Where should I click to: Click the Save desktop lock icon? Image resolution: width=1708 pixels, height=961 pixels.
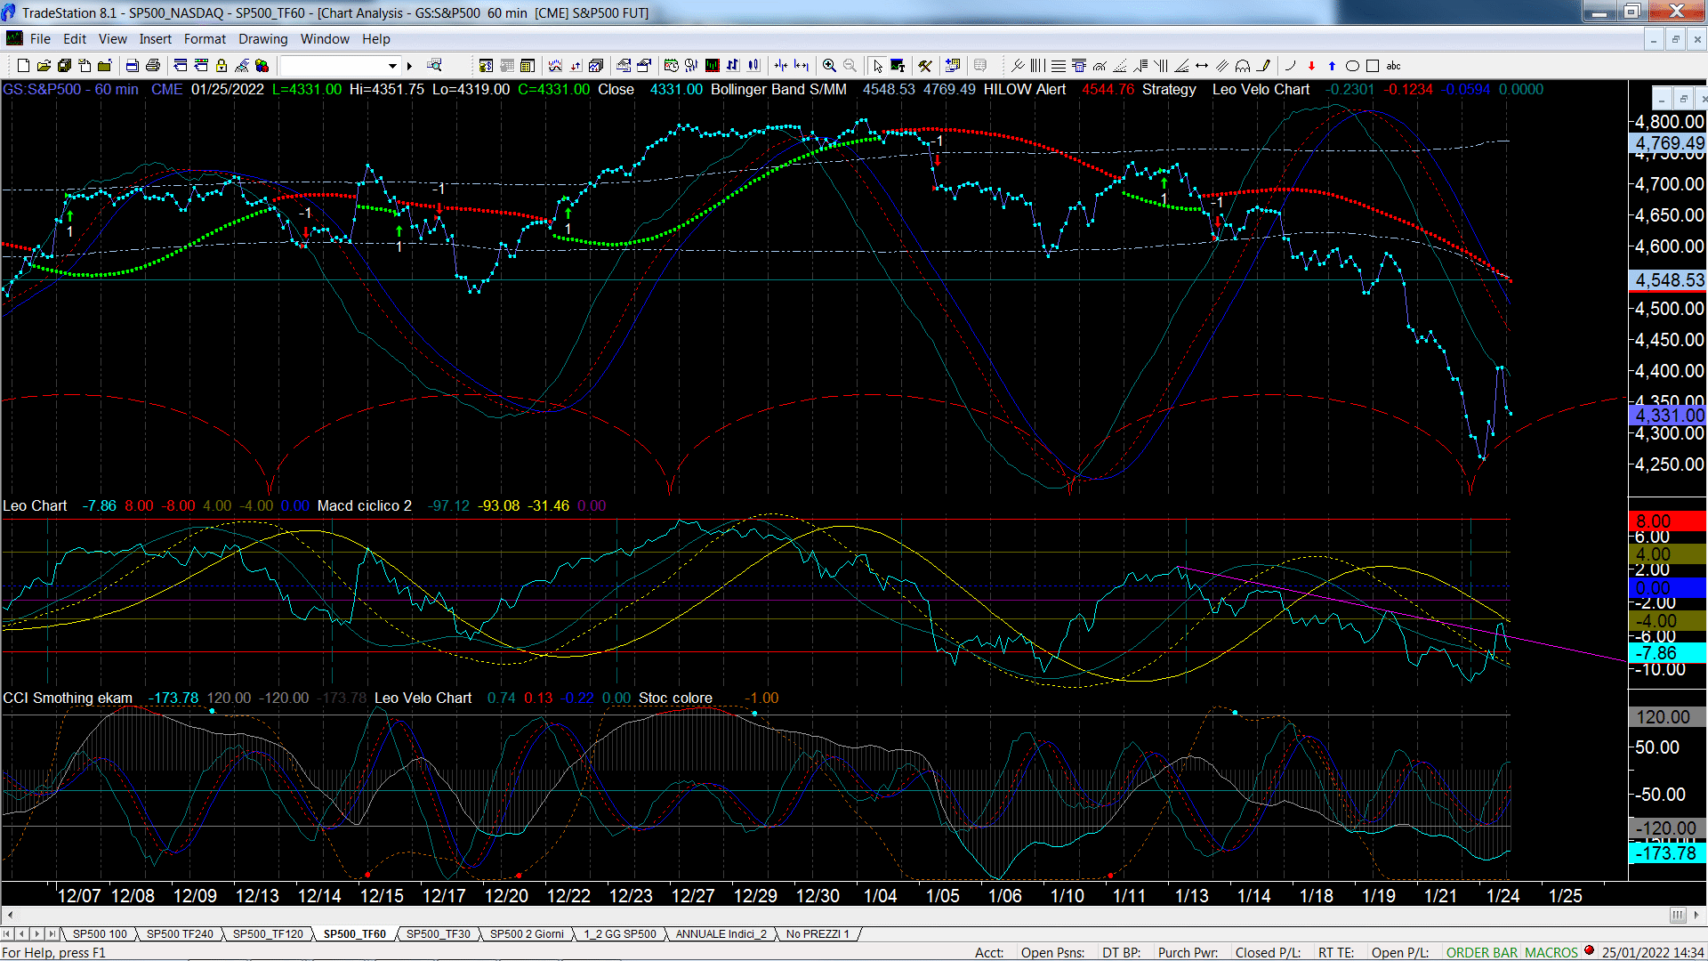[222, 66]
